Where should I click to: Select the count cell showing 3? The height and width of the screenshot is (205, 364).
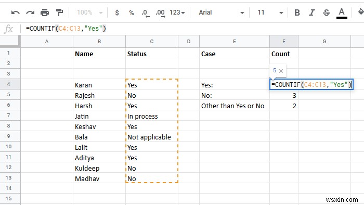click(x=284, y=95)
